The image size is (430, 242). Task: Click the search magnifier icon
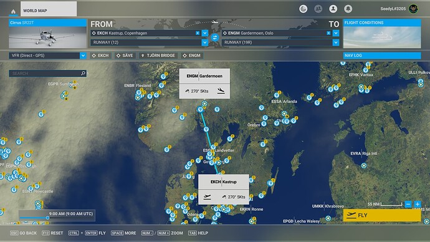[x=84, y=73]
